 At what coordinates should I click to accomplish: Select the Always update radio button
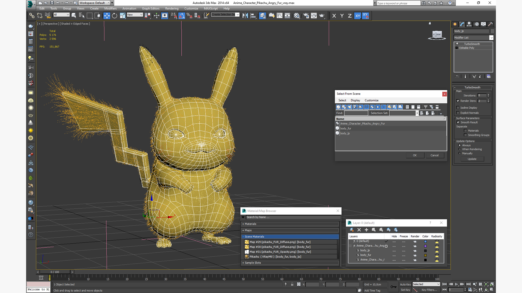pyautogui.click(x=459, y=145)
